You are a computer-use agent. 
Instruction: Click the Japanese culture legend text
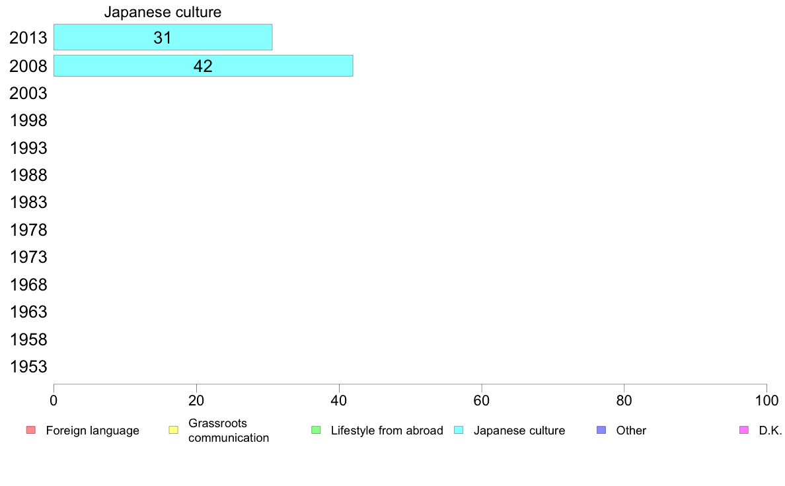(x=519, y=431)
